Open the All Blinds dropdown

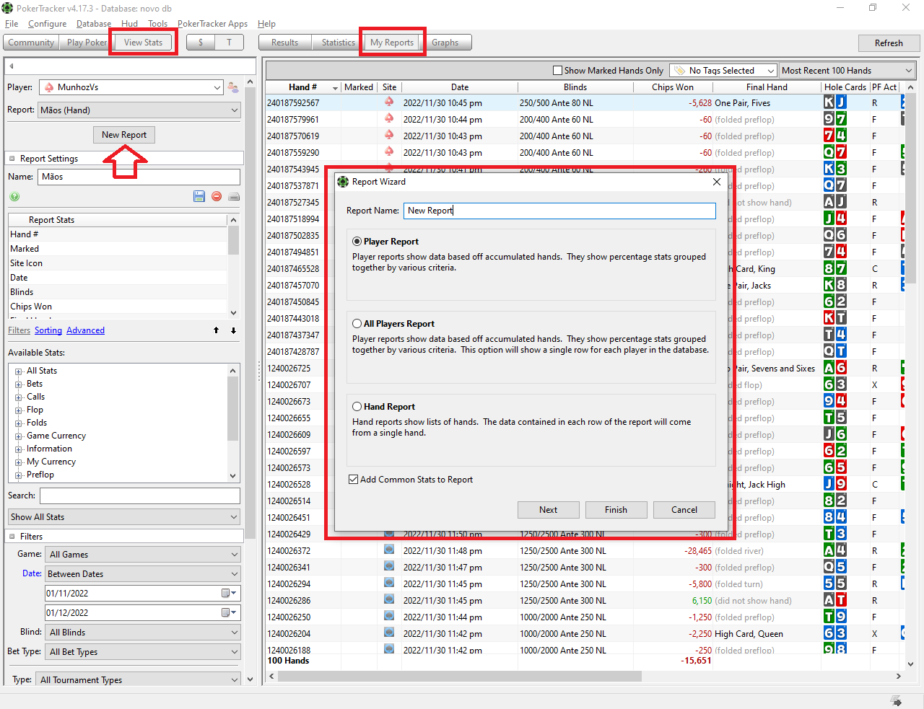pos(143,633)
